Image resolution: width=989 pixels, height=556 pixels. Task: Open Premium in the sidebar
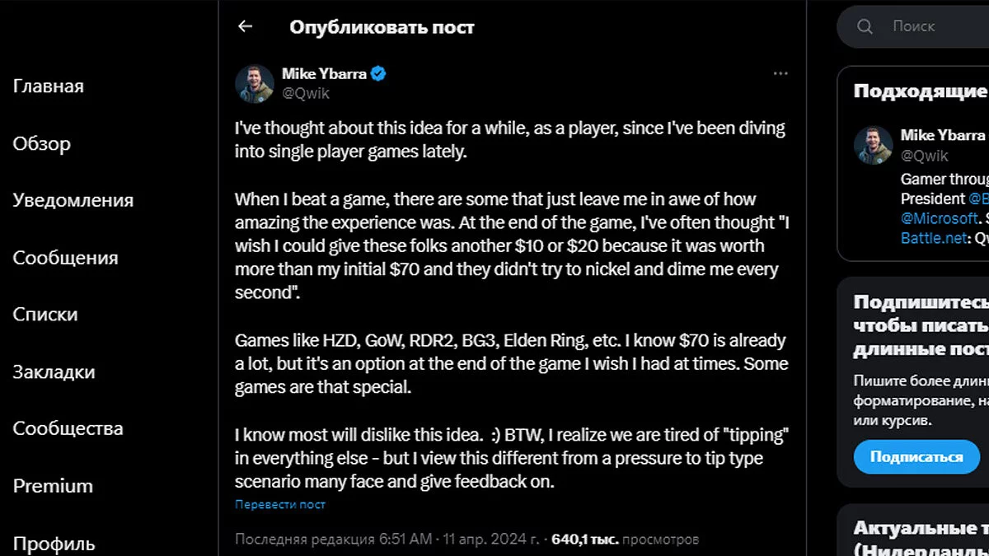(x=53, y=486)
